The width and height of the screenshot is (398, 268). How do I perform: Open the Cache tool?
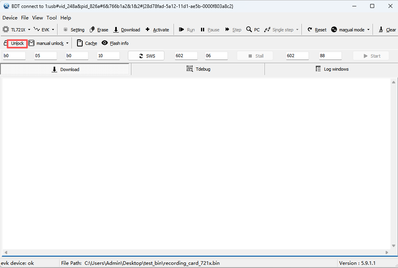87,43
